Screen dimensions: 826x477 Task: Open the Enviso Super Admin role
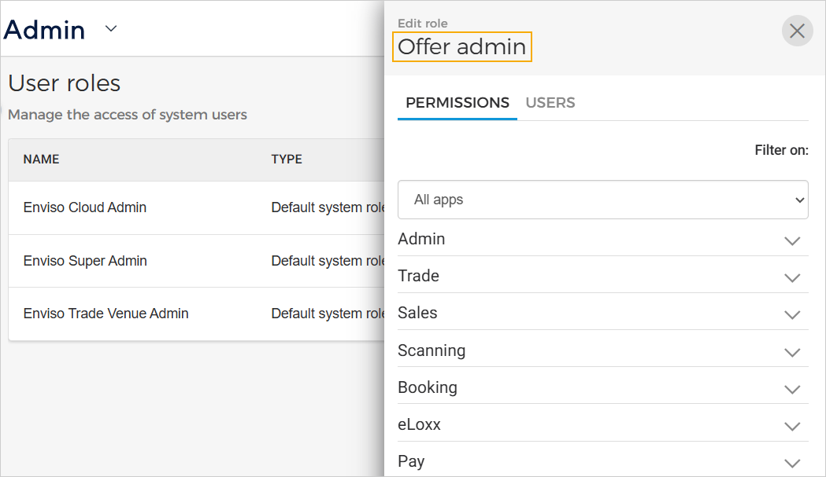(x=85, y=261)
